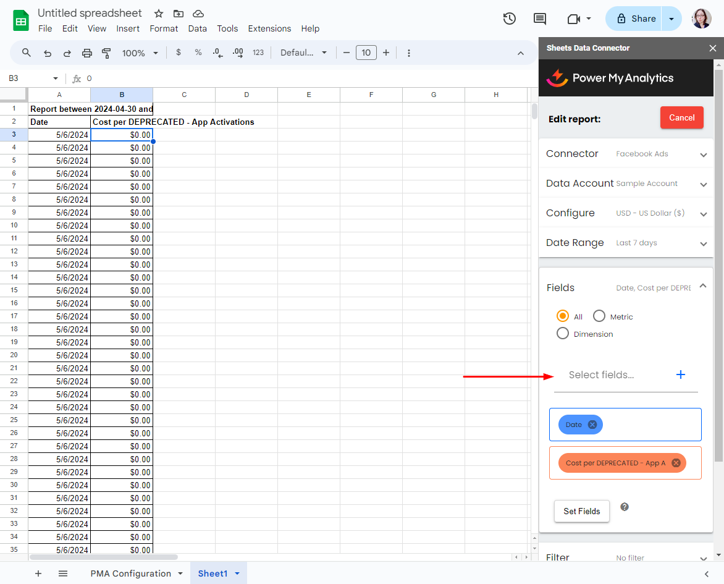Select the Dimension radio button
The height and width of the screenshot is (584, 724).
coord(563,334)
